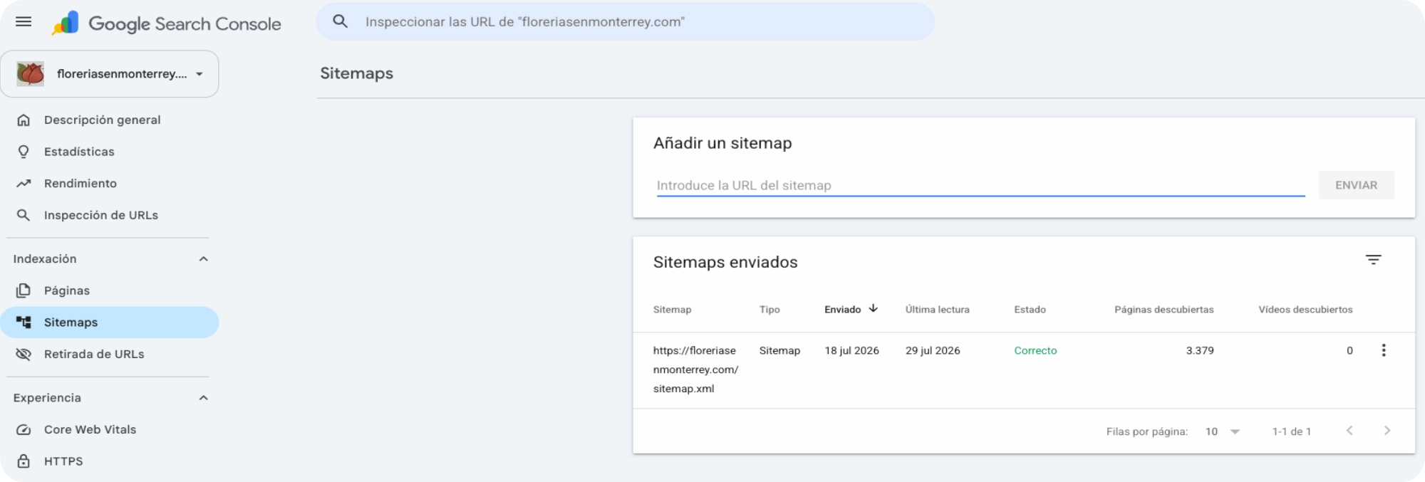Open the property selector dropdown
This screenshot has width=1425, height=482.
pos(110,74)
